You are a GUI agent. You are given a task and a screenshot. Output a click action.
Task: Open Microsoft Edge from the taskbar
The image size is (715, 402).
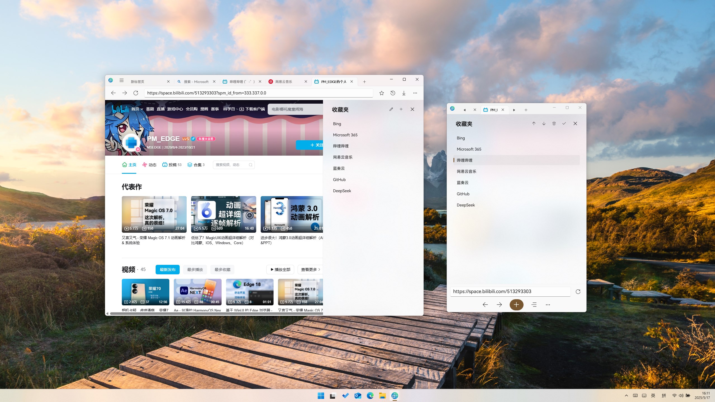point(370,396)
